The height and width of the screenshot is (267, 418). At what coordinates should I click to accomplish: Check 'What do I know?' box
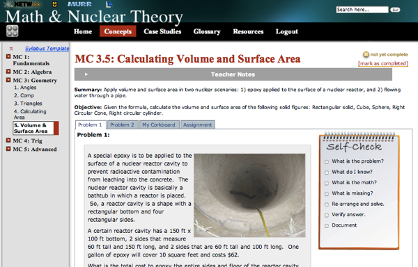(327, 172)
